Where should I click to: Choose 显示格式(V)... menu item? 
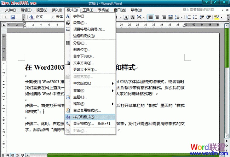pos(90,123)
